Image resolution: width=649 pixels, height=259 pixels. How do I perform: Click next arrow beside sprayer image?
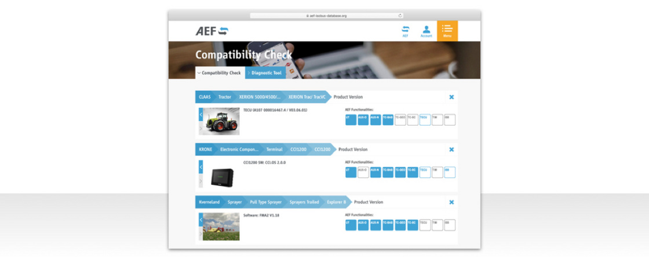pos(200,234)
